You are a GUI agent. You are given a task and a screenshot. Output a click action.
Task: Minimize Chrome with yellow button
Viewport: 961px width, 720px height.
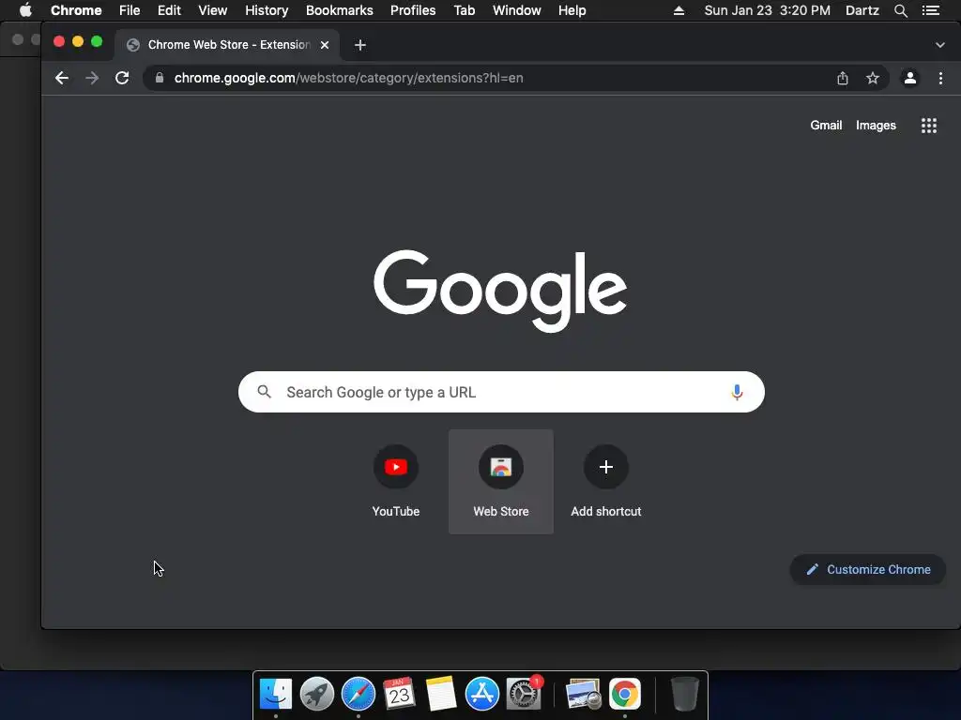point(78,41)
